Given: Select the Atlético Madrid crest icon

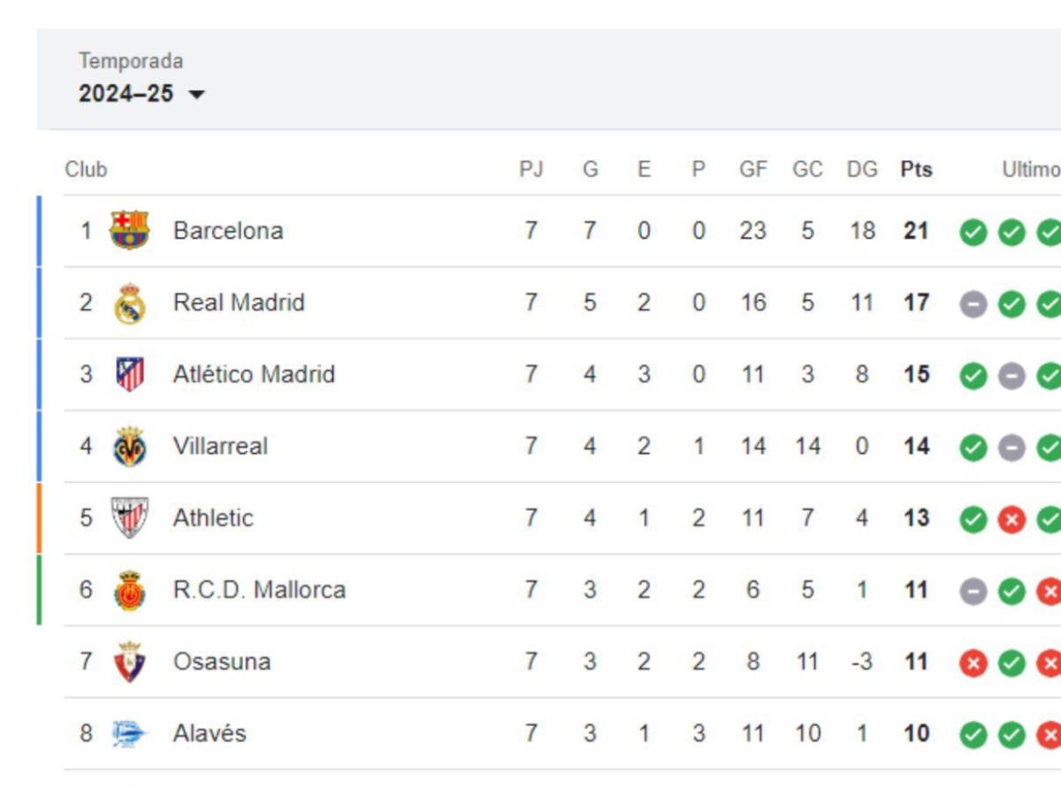Looking at the screenshot, I should pos(131,374).
